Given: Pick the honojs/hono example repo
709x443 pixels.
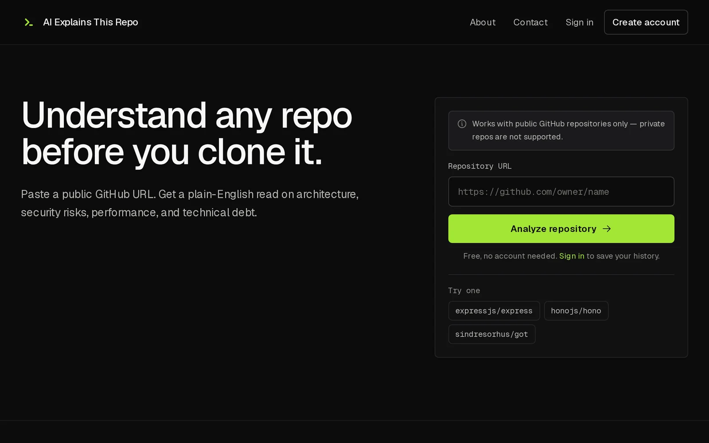Looking at the screenshot, I should (576, 311).
